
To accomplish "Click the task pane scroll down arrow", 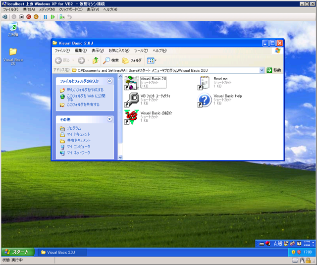I will tap(120, 157).
